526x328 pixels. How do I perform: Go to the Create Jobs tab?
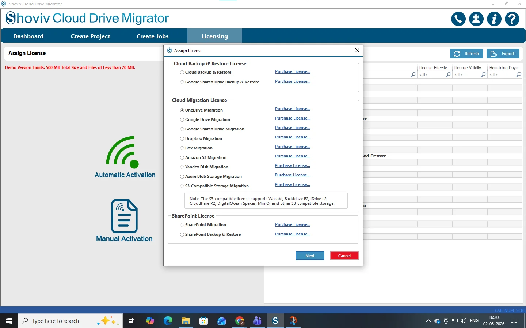(x=152, y=36)
